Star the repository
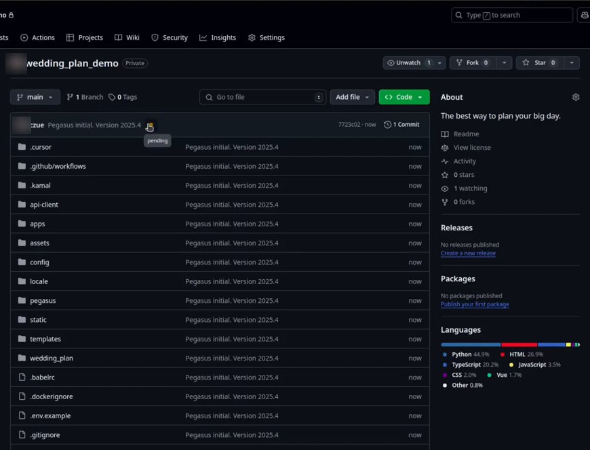Viewport: 590px width, 450px height. point(540,63)
